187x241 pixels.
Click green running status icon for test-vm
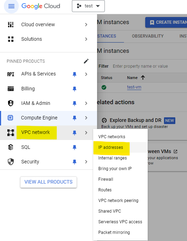pyautogui.click(x=104, y=87)
